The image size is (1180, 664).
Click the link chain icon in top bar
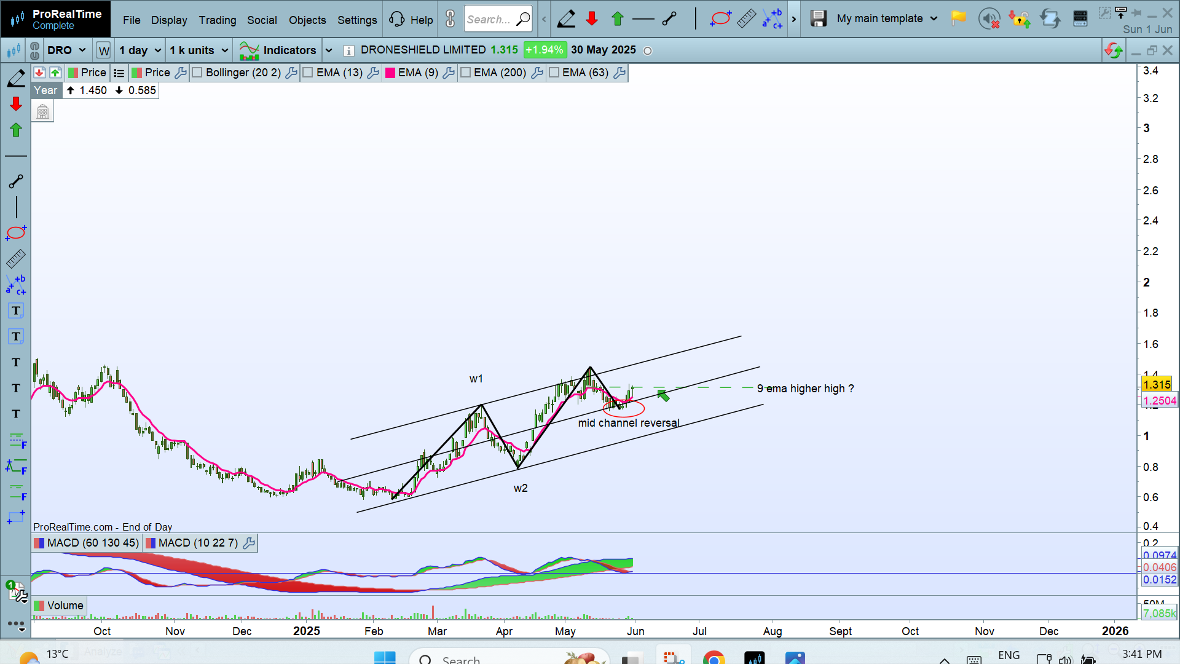450,19
